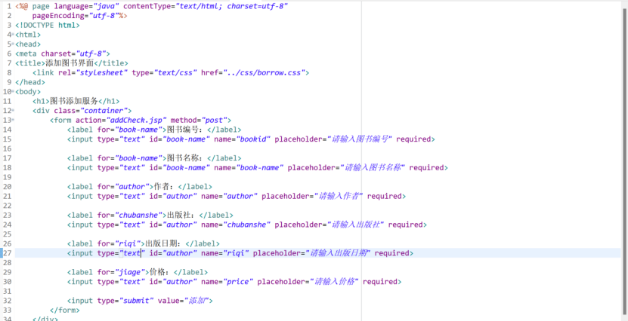Click the "java" language value

click(x=106, y=6)
